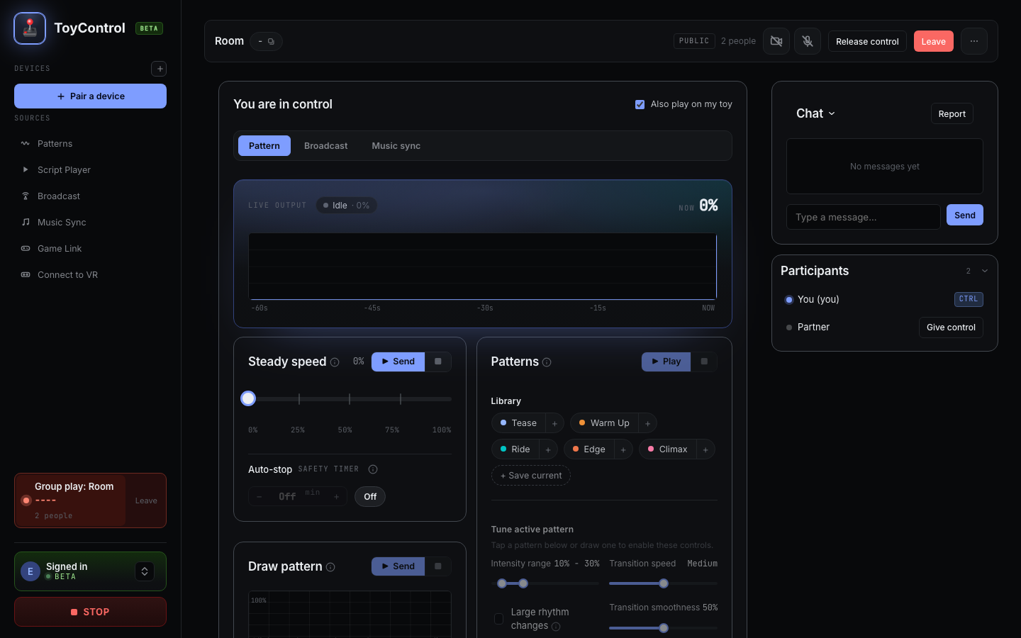Click the plus icon beside the Edge pattern
The width and height of the screenshot is (1021, 638).
point(623,449)
